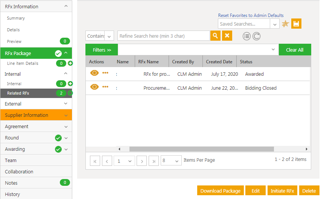Click the table's horizontal scrollbar
Image resolution: width=321 pixels, height=199 pixels.
[201, 149]
